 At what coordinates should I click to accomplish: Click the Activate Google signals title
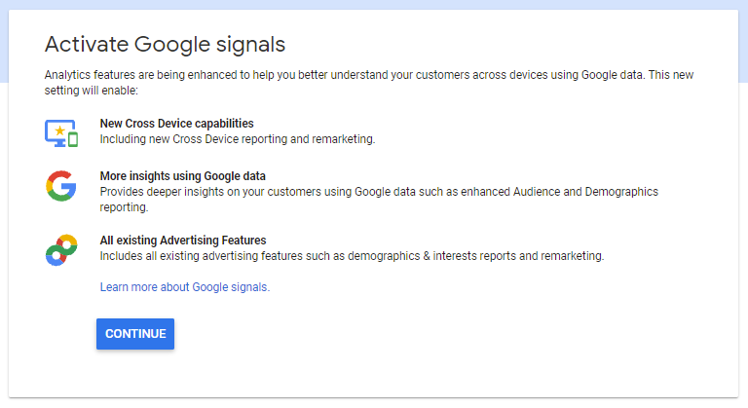[x=165, y=44]
